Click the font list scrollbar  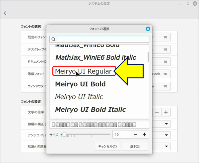[148, 57]
